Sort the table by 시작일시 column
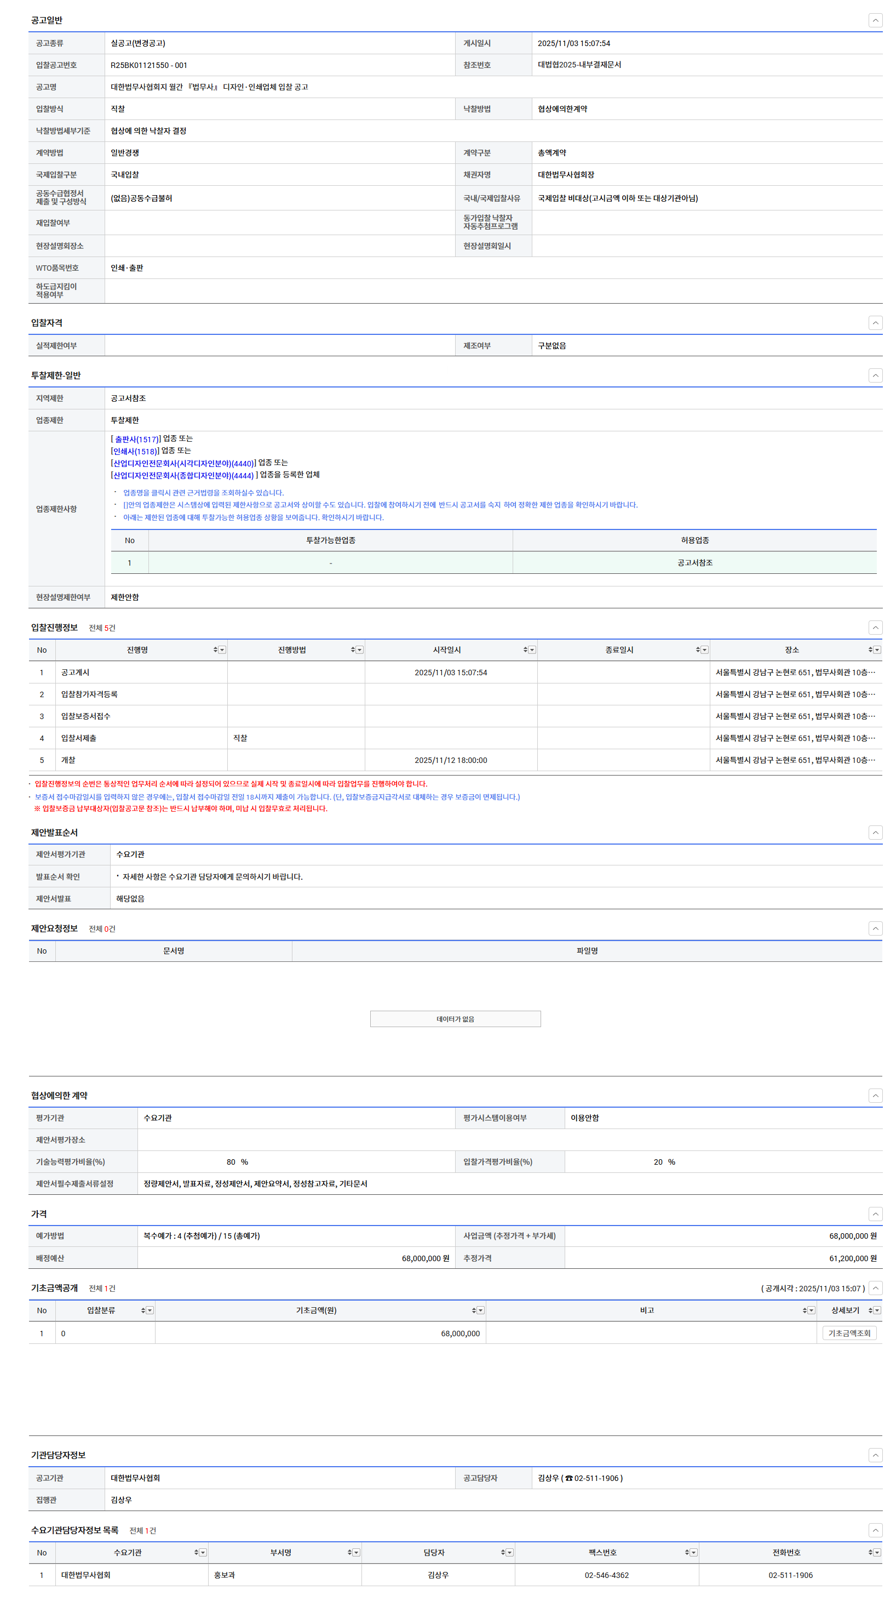Image resolution: width=896 pixels, height=1607 pixels. (525, 650)
